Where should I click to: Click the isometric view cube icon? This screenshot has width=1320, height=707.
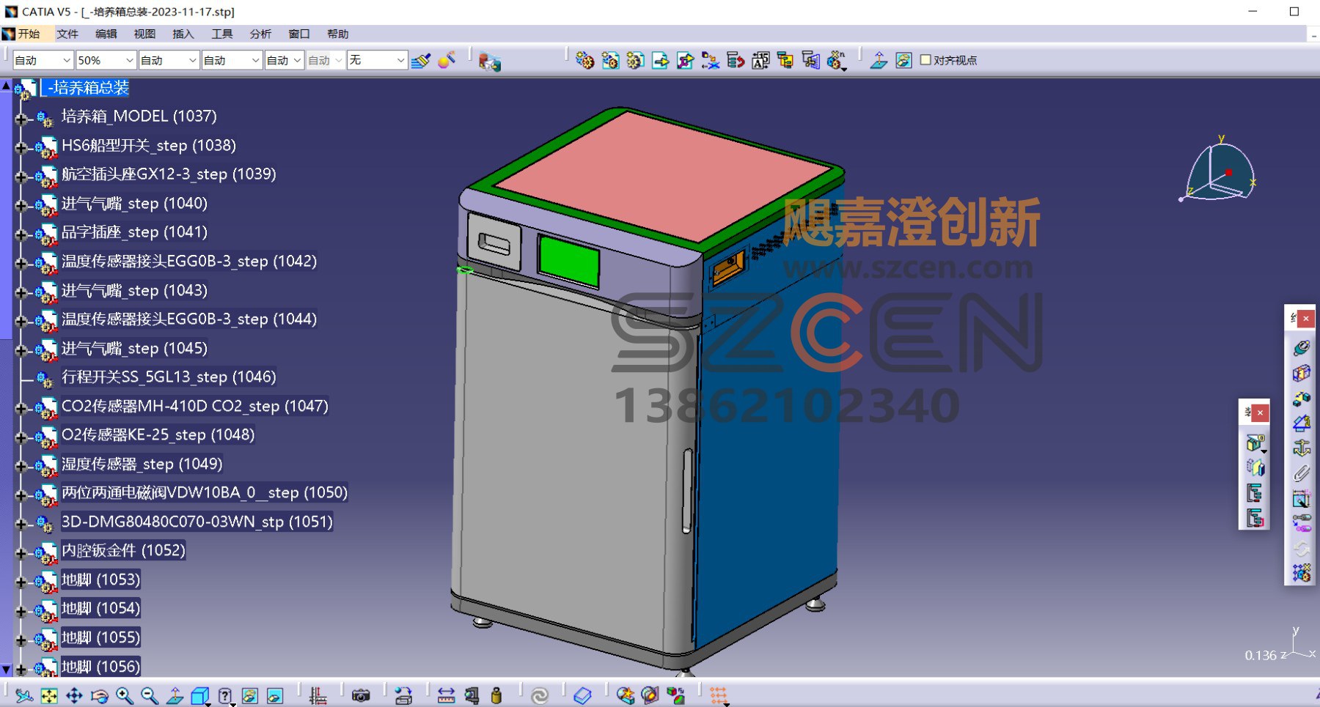[x=199, y=695]
